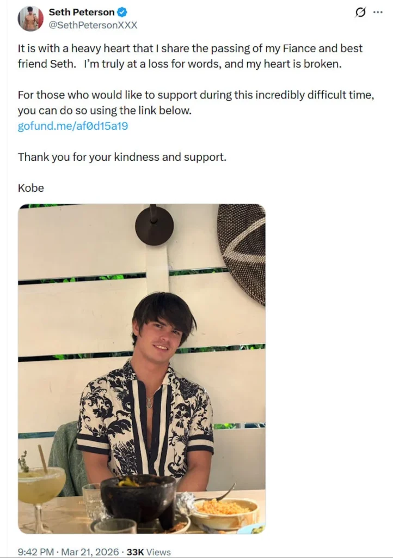The width and height of the screenshot is (393, 558).
Task: Click the Mar 21, 2026 date
Action: pos(90,552)
